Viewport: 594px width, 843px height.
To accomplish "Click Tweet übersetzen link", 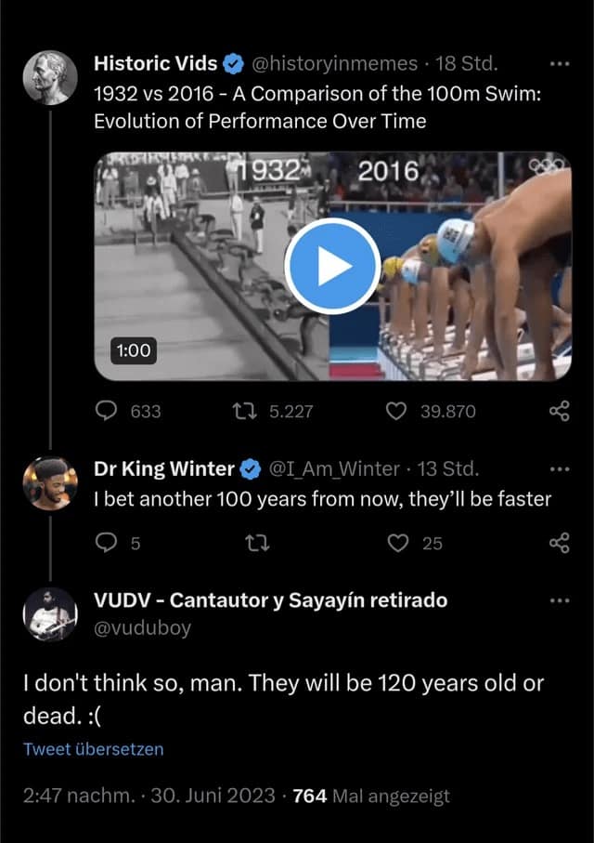I will [x=94, y=749].
